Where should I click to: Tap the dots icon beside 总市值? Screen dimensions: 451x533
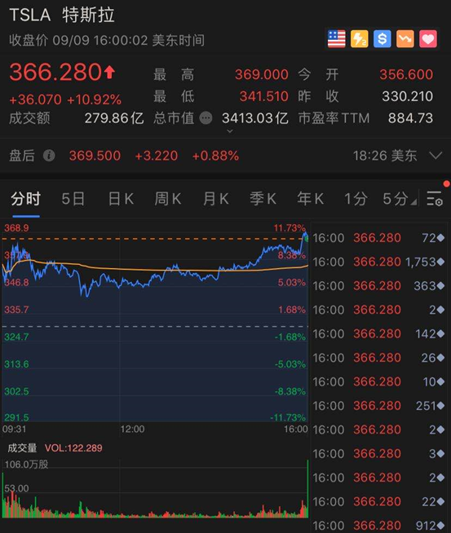pos(206,118)
